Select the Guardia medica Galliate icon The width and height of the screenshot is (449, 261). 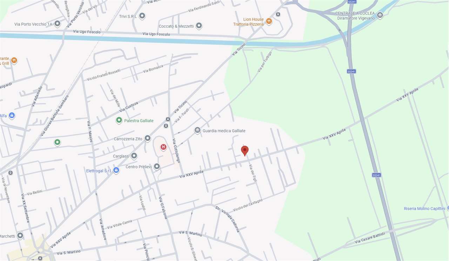(197, 130)
